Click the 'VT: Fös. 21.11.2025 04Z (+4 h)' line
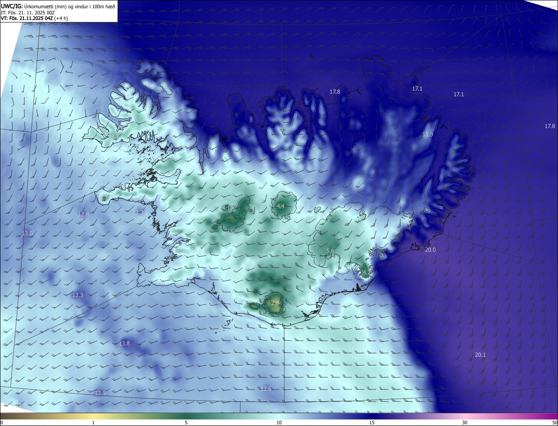This screenshot has width=558, height=426. [35, 18]
